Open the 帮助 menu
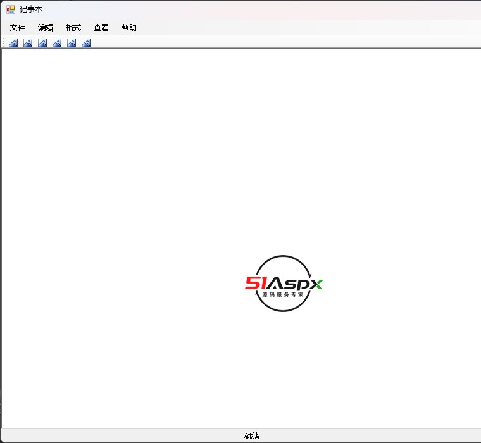Image resolution: width=481 pixels, height=443 pixels. (129, 28)
